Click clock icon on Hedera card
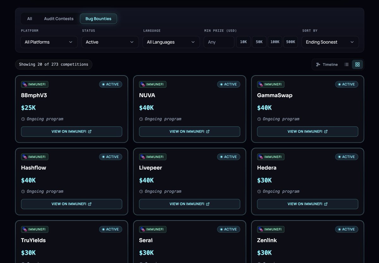The image size is (379, 263). (x=259, y=192)
